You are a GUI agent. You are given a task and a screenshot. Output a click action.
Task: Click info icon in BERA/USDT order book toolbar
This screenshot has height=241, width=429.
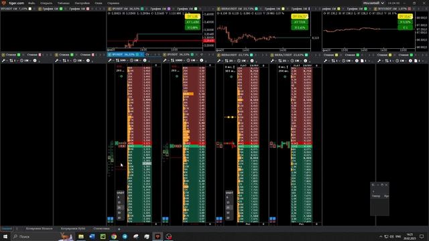pyautogui.click(x=306, y=61)
